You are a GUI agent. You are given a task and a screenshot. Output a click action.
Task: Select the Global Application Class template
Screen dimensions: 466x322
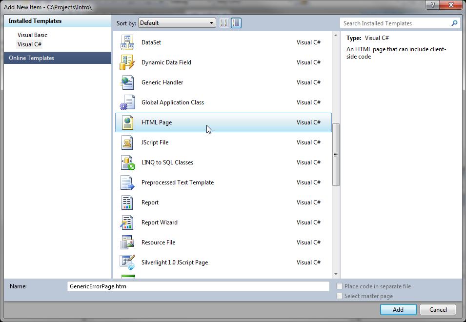(223, 102)
